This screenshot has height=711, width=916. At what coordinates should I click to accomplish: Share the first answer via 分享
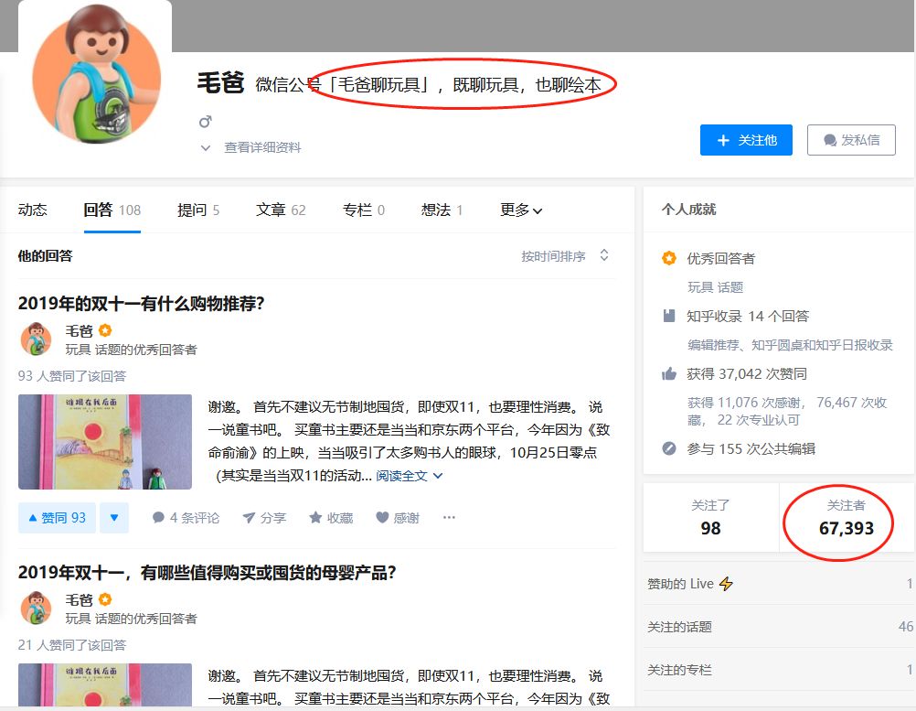pyautogui.click(x=264, y=518)
